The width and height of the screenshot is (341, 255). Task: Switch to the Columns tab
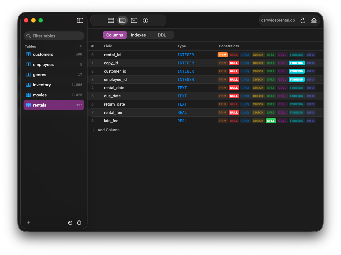[x=115, y=35]
